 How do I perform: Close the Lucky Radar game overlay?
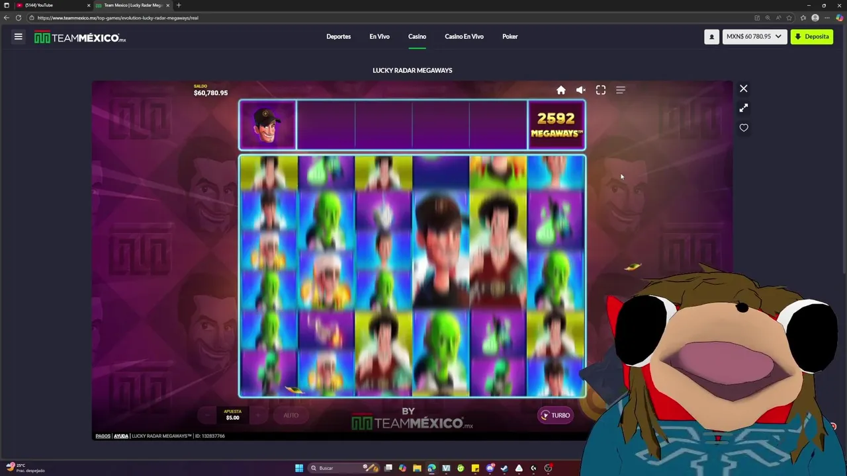point(744,89)
